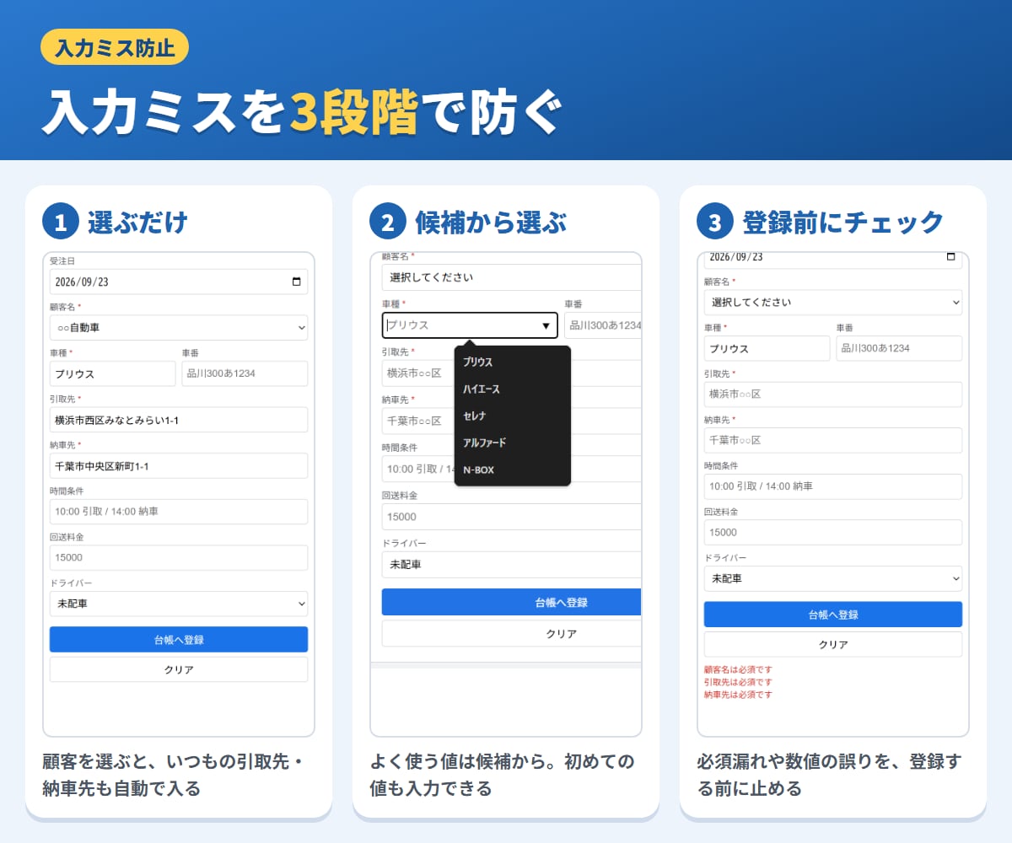
Task: Click 回送料金 field in 選ぶだけ panel
Action: (x=179, y=557)
